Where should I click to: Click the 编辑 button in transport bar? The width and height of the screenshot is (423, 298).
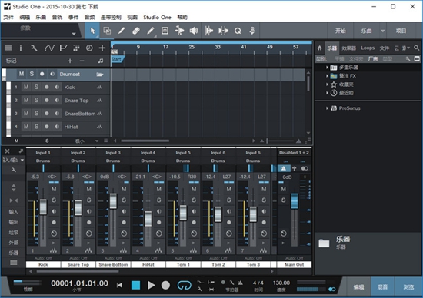coord(359,287)
